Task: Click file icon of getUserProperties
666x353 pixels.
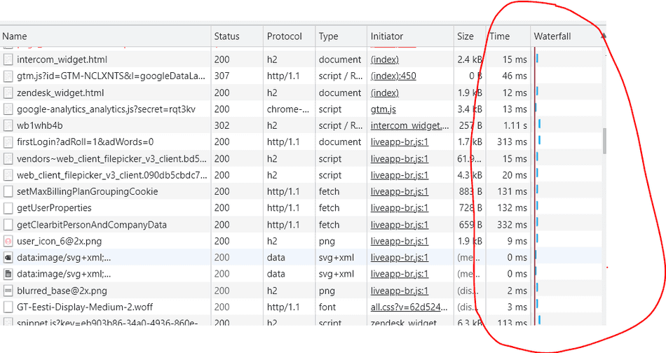Action: pos(8,208)
